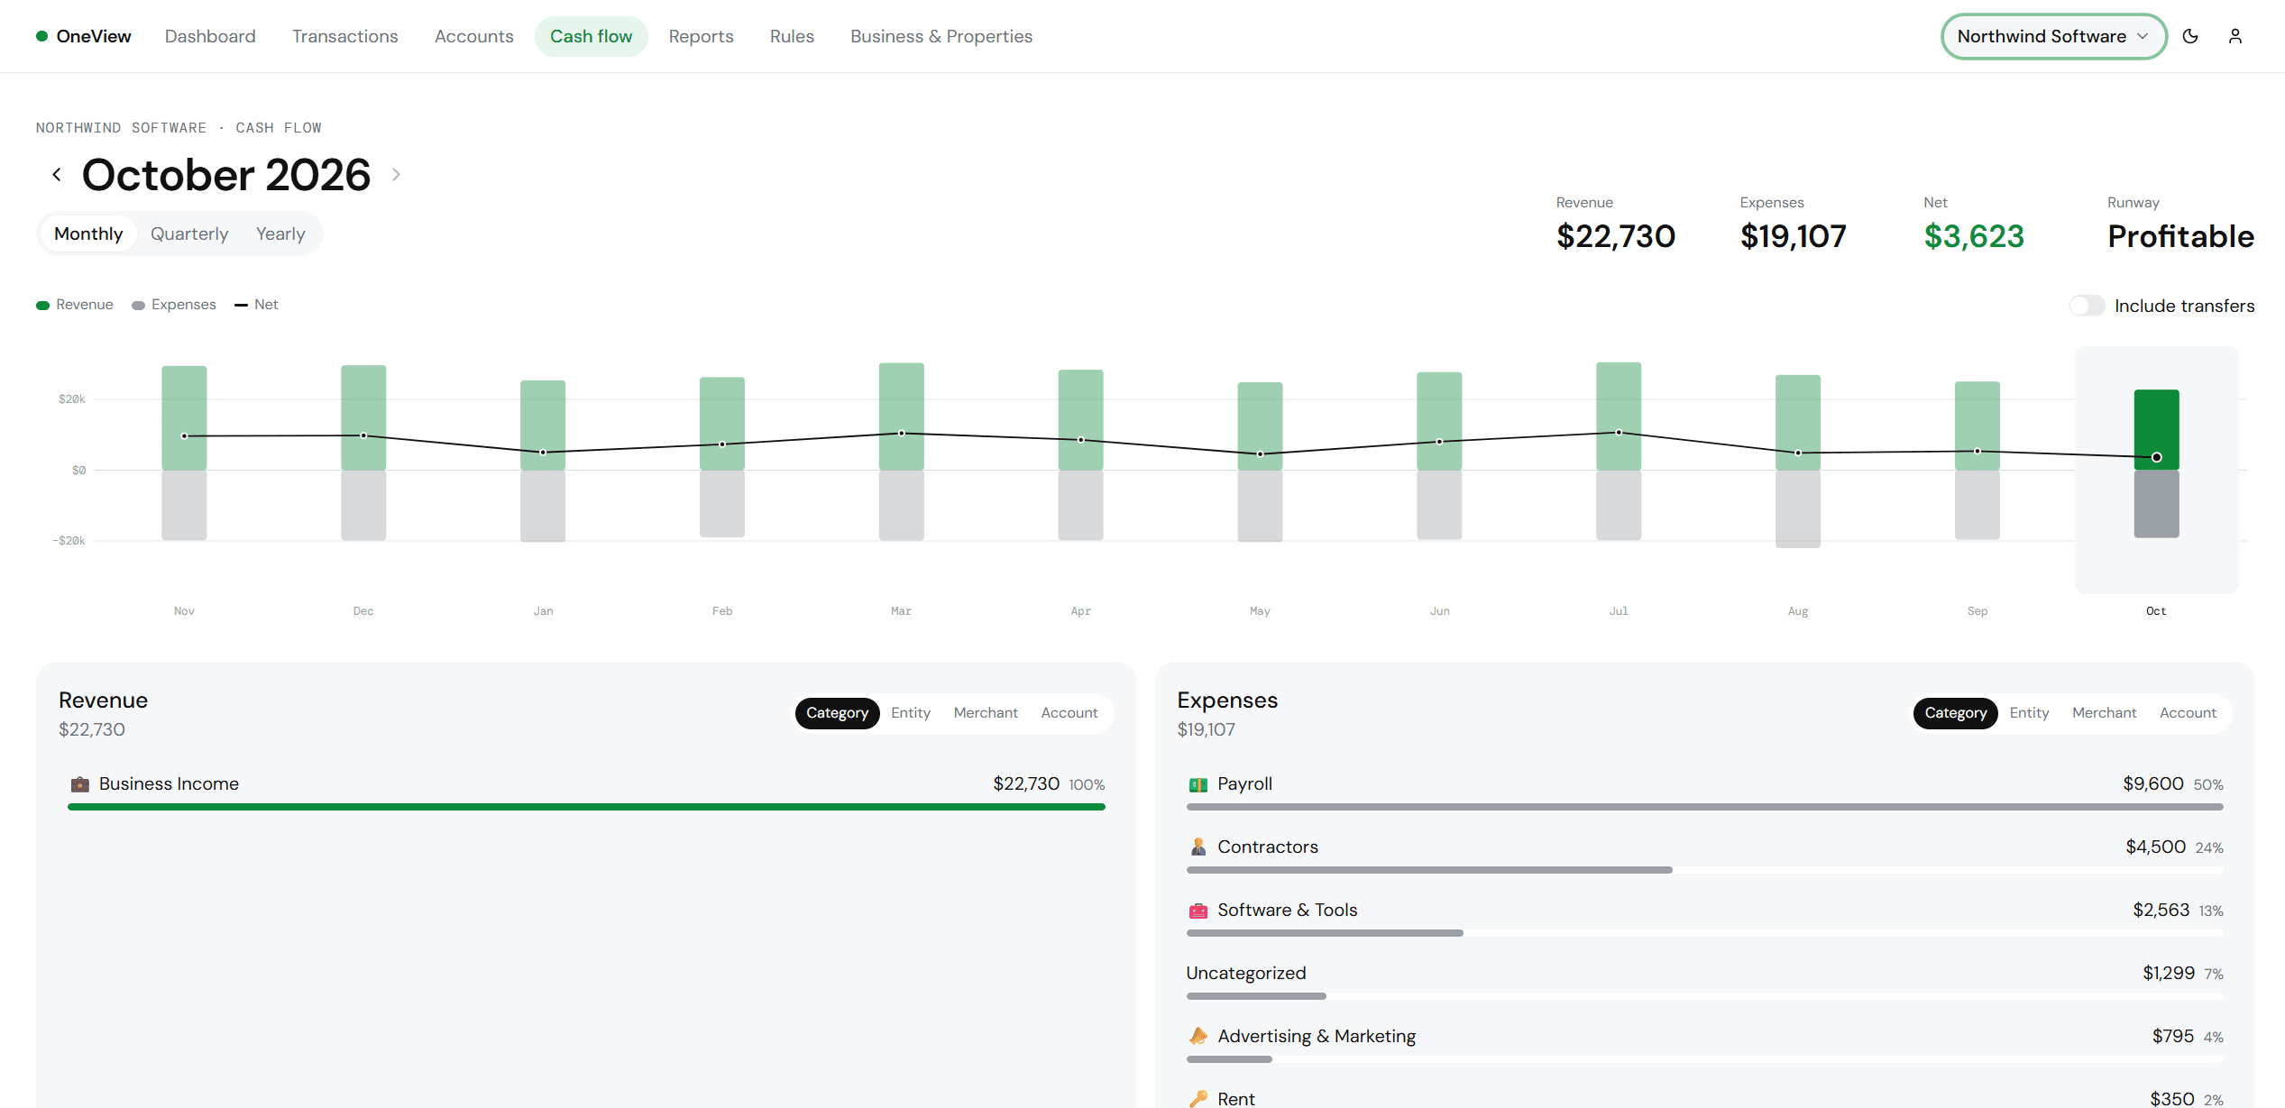The image size is (2285, 1108).
Task: Open the Transactions page
Action: 345,36
